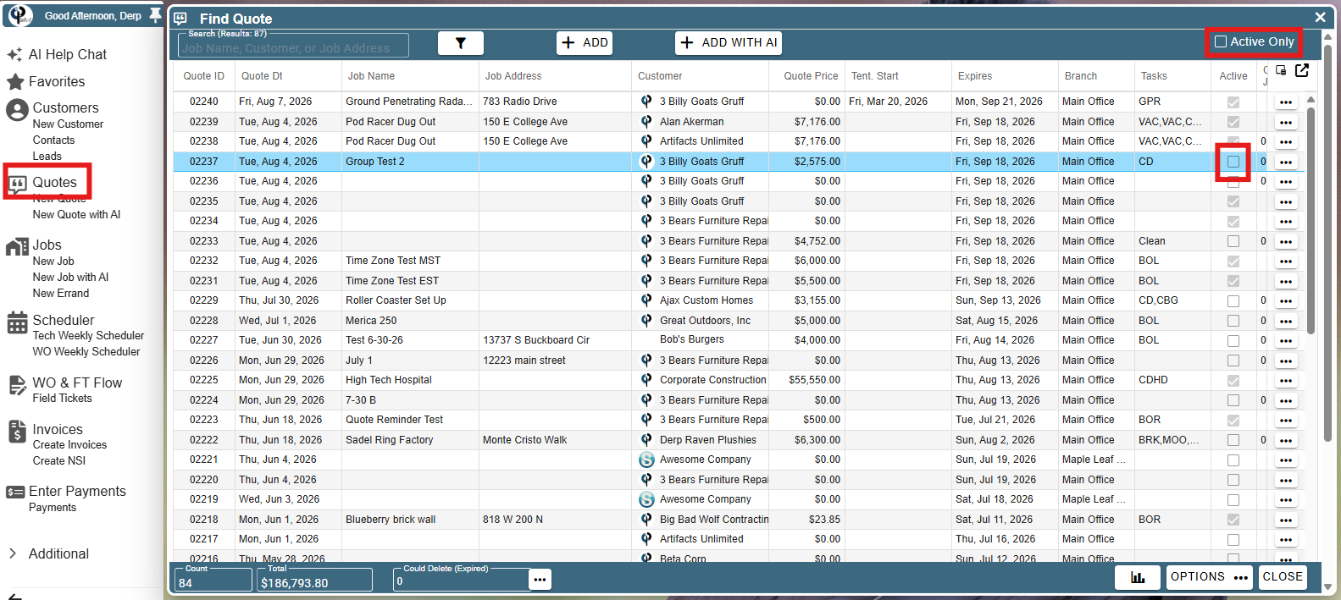
Task: Open the three-dot menu for quote 02237
Action: pos(1286,162)
